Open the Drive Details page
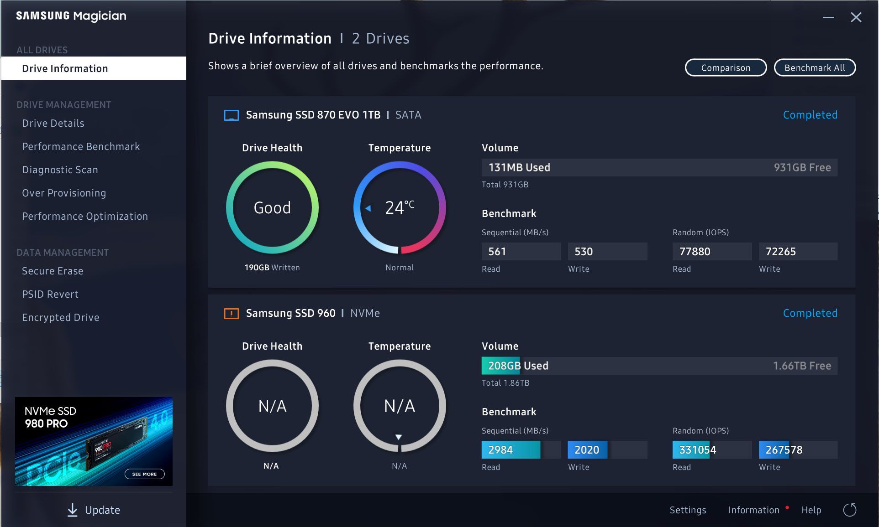The width and height of the screenshot is (879, 527). tap(53, 123)
